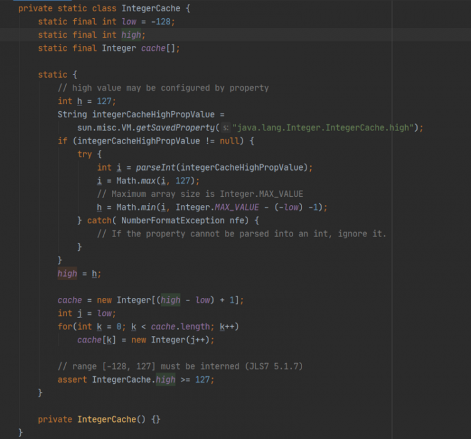Click "new Integer[" in the cache allocation line

[x=126, y=300]
